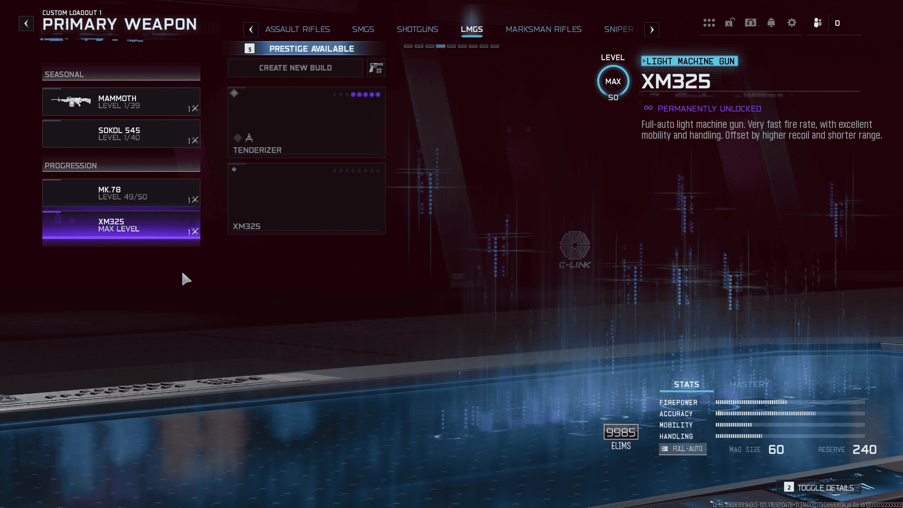Switch to the Assault Rifles tab
The width and height of the screenshot is (903, 508).
tap(298, 29)
